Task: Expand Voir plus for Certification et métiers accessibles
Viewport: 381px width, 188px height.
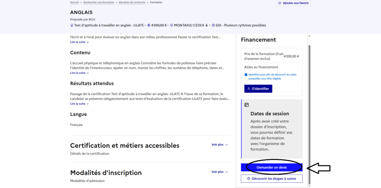Action: coord(220,145)
